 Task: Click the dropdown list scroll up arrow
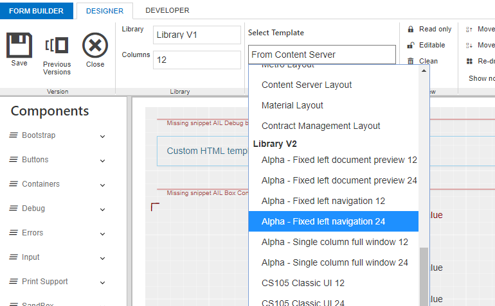coord(424,71)
